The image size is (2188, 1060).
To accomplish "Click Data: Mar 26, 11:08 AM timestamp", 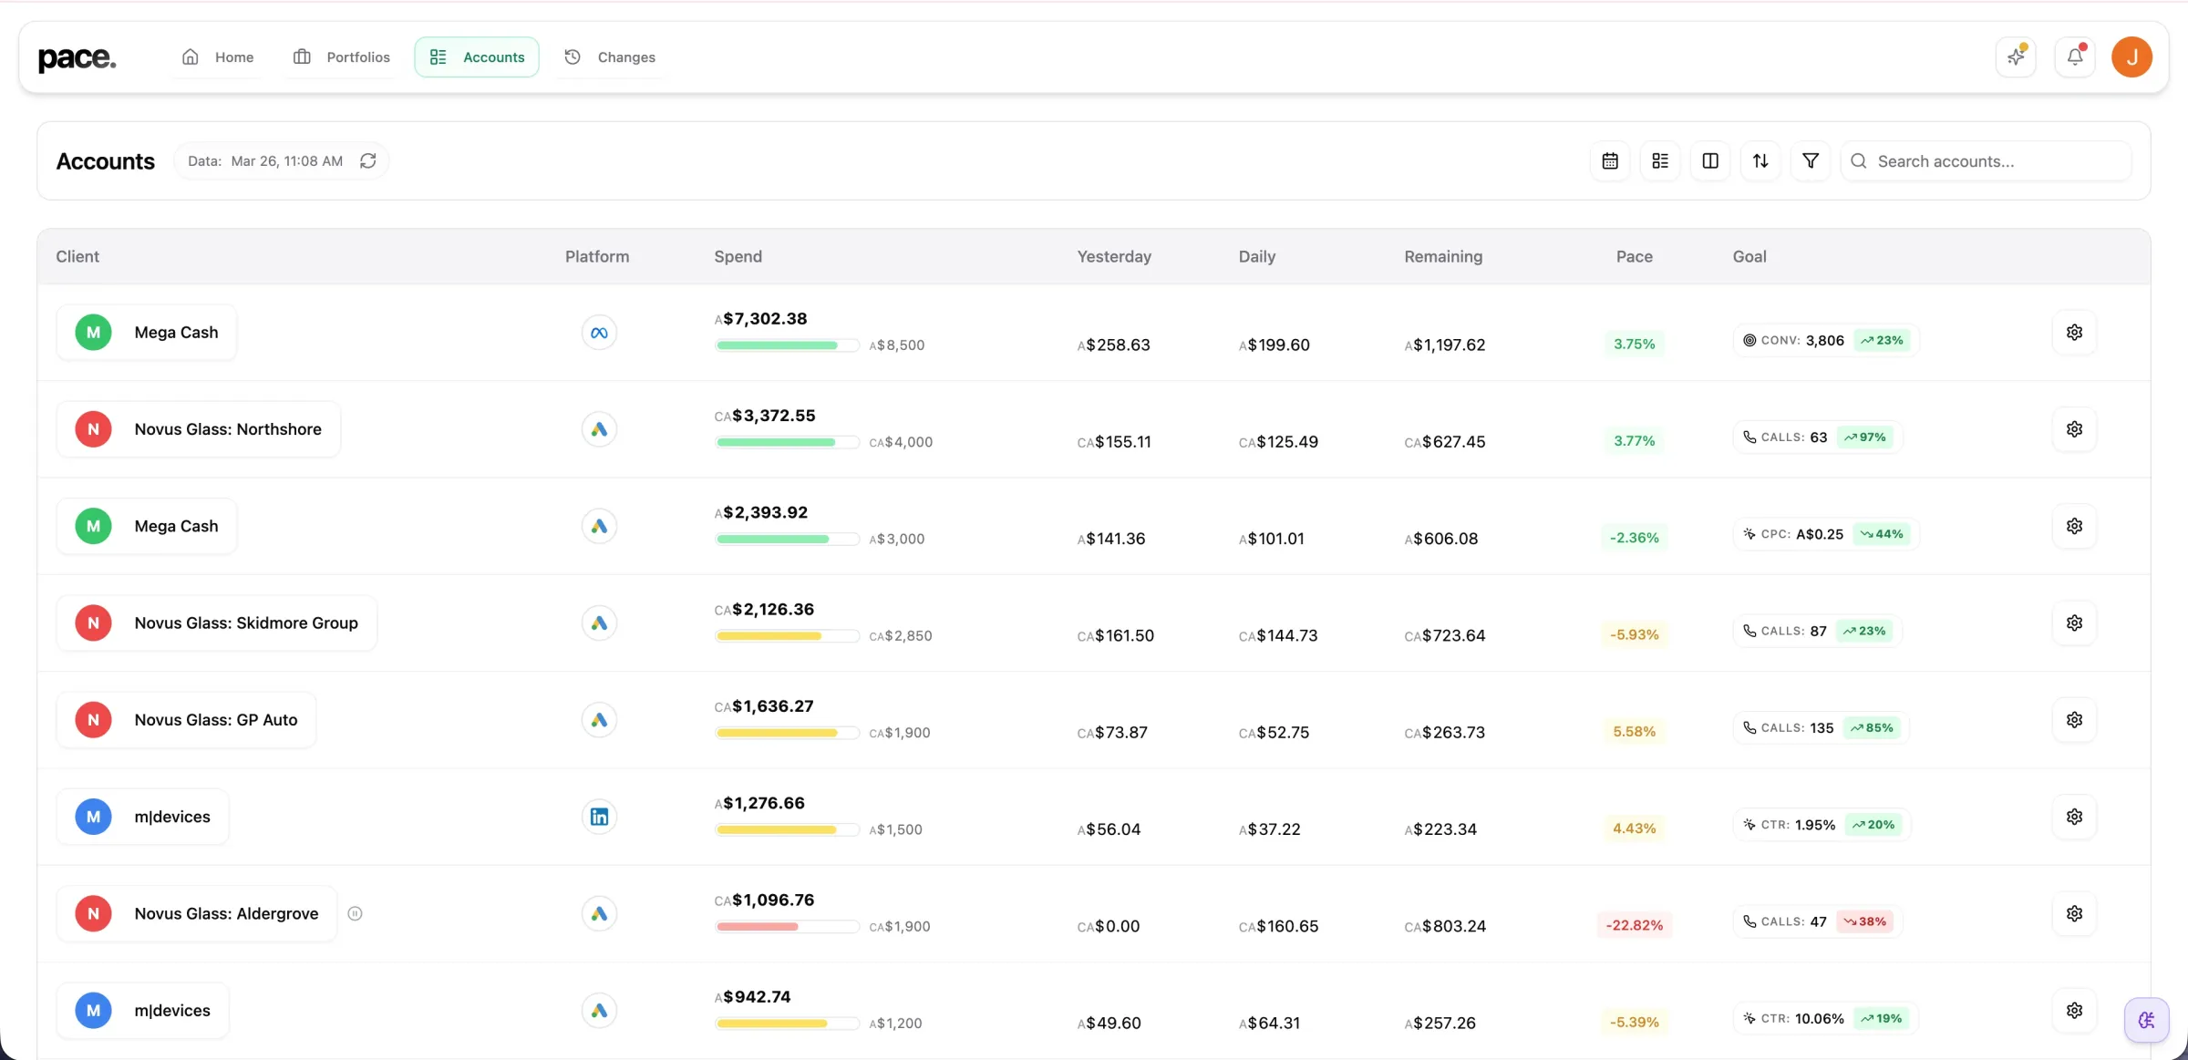I will pyautogui.click(x=265, y=161).
